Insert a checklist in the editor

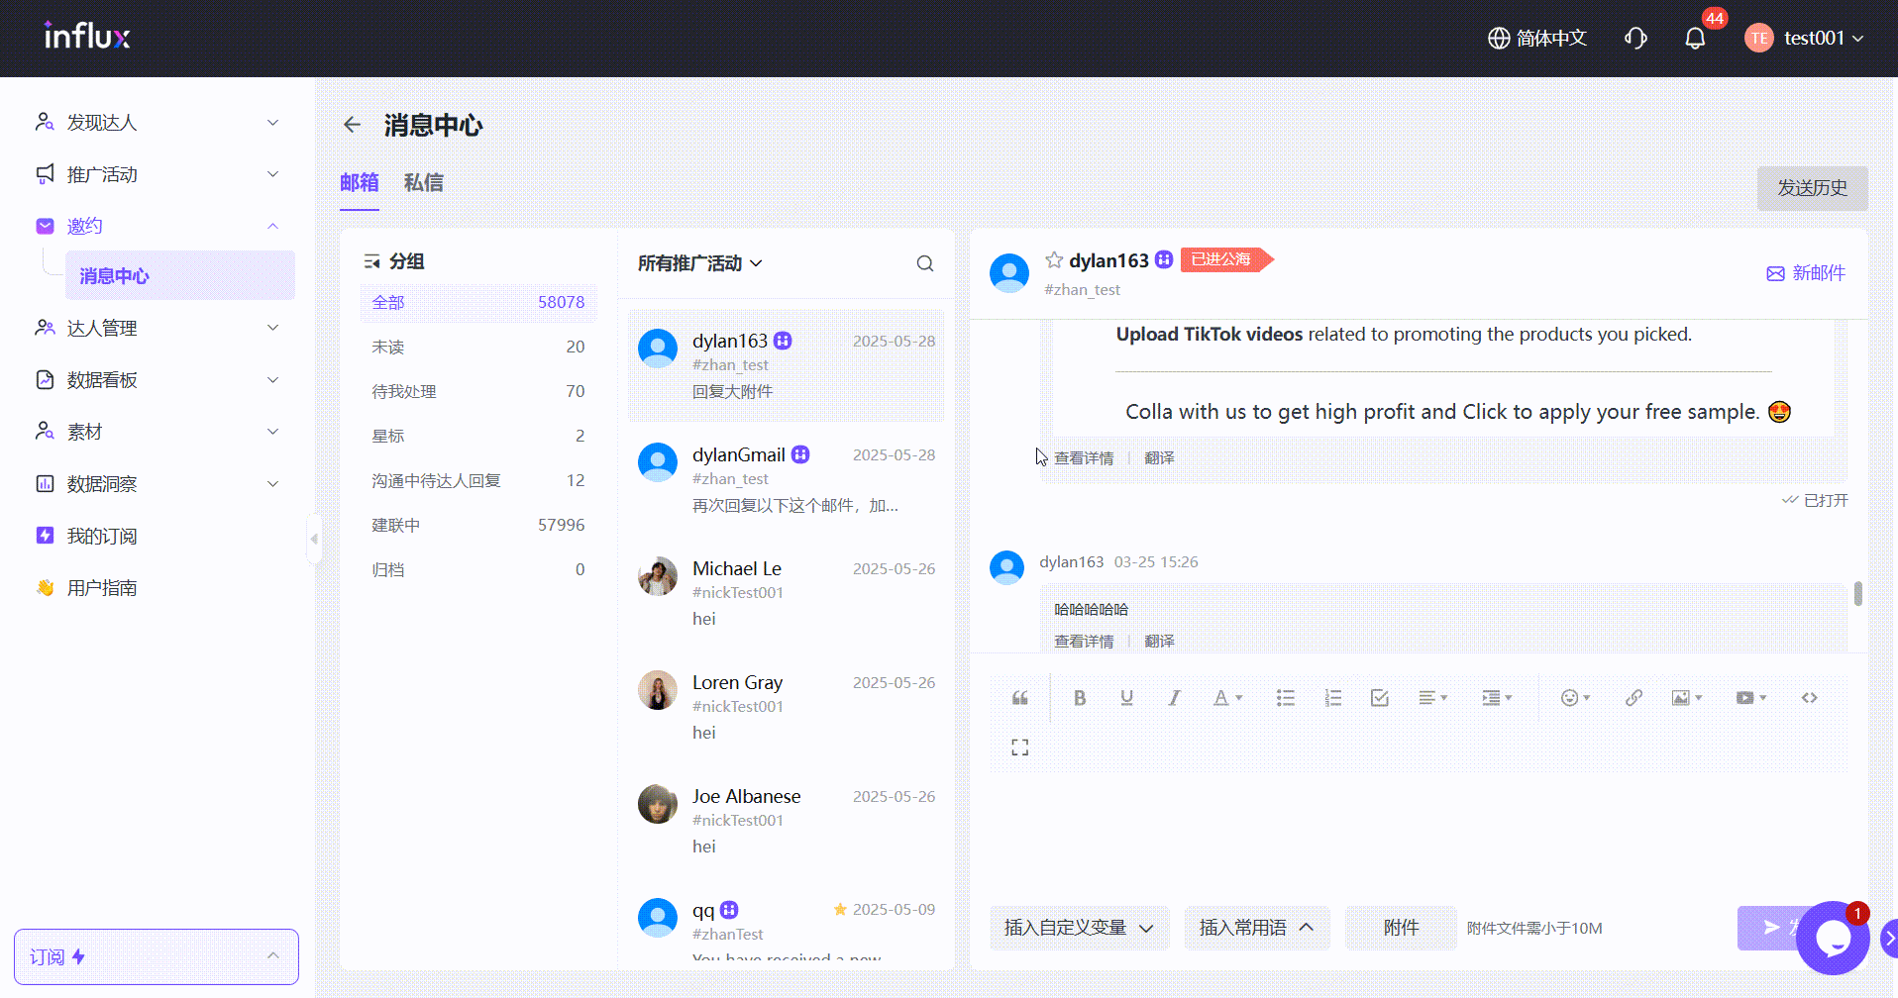(1379, 698)
